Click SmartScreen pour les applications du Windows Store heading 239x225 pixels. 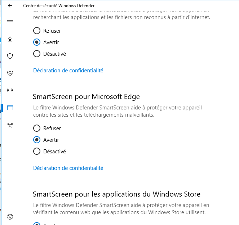(x=116, y=194)
